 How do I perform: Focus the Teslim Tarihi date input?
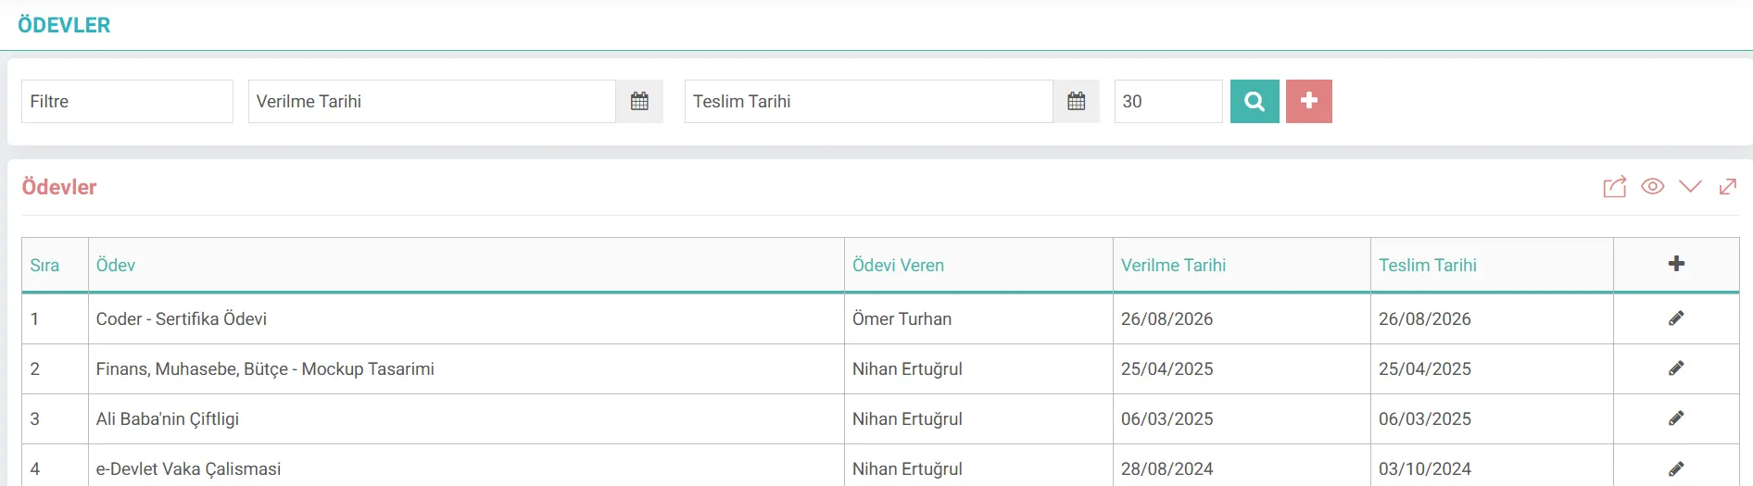(x=869, y=101)
